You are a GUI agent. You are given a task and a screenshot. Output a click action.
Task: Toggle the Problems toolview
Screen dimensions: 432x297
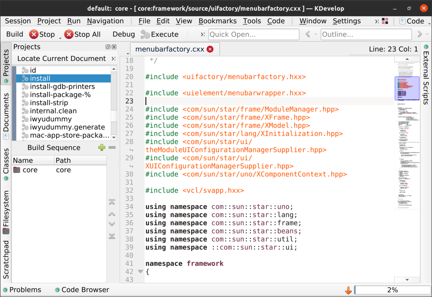tap(25, 290)
